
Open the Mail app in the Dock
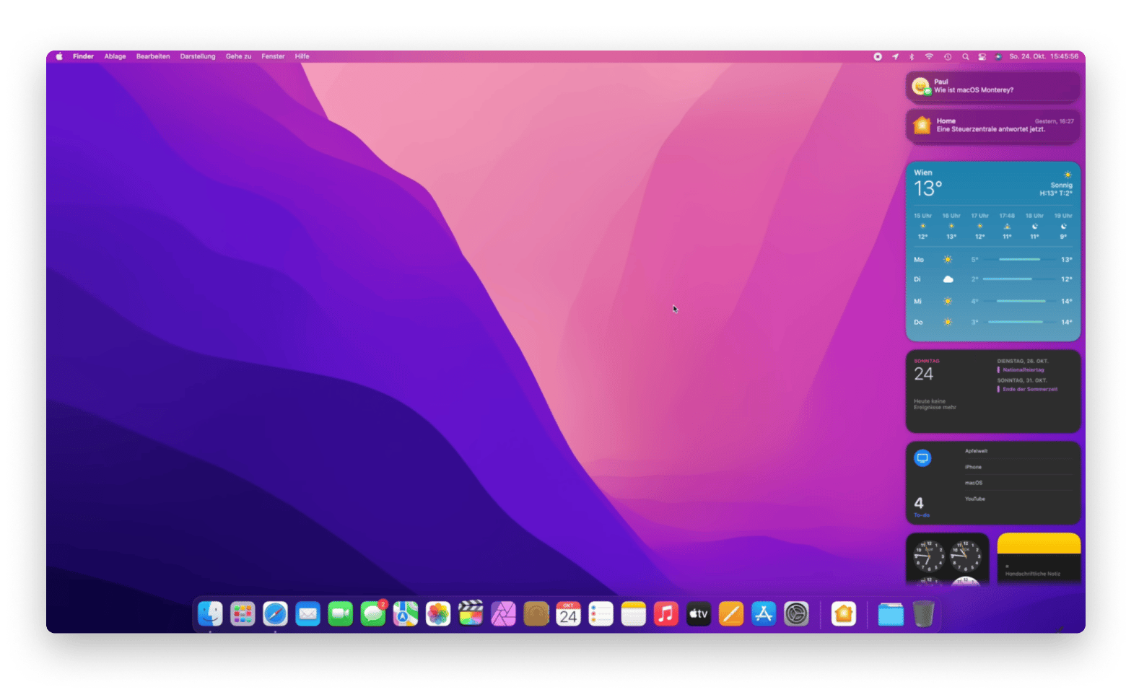pos(307,614)
